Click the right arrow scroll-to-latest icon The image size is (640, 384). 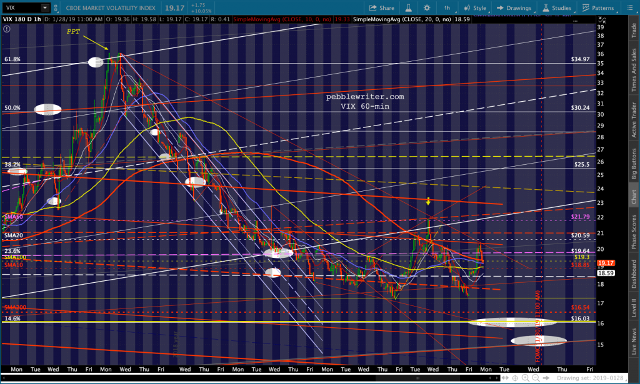pyautogui.click(x=545, y=378)
